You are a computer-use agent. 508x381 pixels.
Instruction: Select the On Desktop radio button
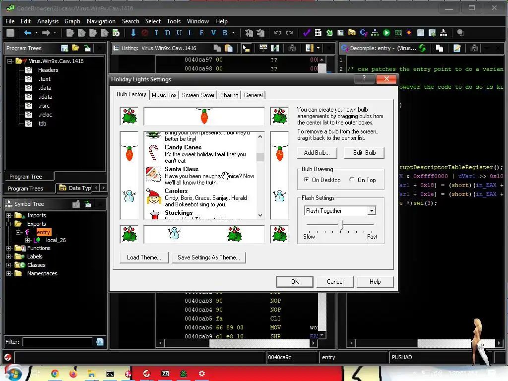[x=306, y=180]
